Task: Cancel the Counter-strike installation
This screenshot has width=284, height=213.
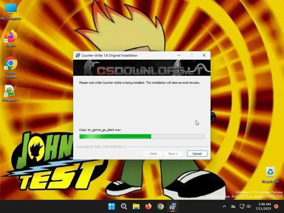Action: [x=197, y=154]
